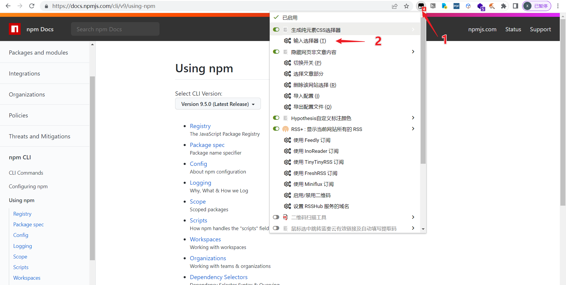566x285 pixels.
Task: Expand chevron for 隐藏网页非文章内容
Action: pyautogui.click(x=413, y=52)
